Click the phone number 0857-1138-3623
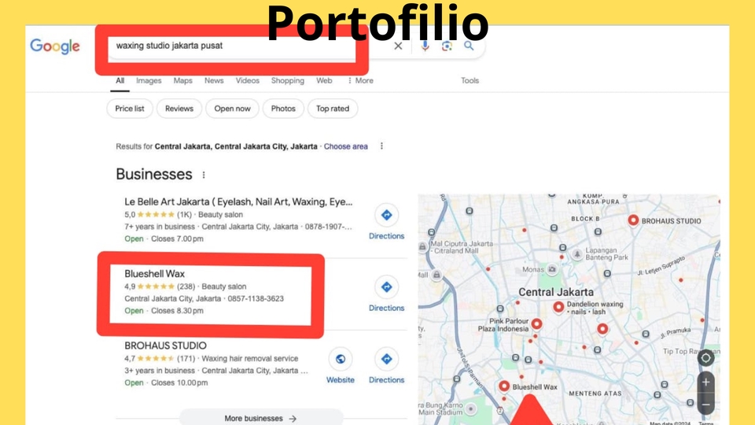This screenshot has width=755, height=425. 256,299
